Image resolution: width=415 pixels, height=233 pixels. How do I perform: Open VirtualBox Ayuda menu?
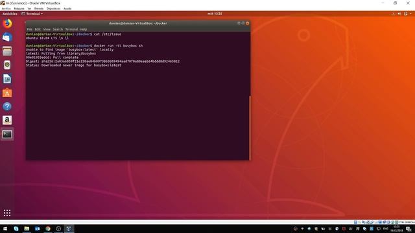(67, 8)
